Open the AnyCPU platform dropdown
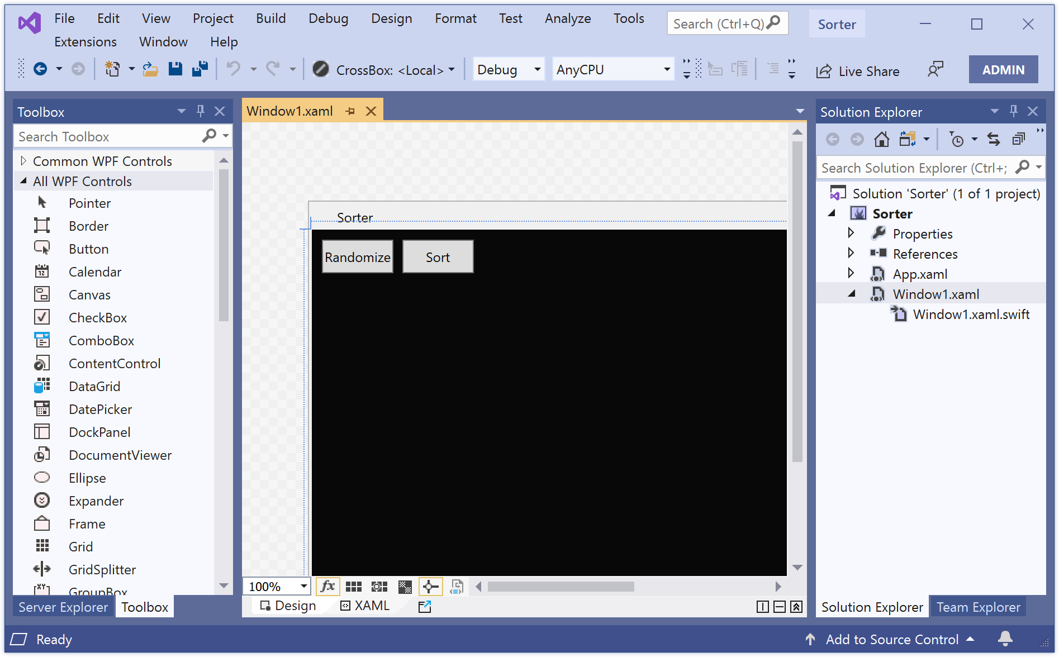Viewport: 1059px width, 657px height. (x=613, y=69)
